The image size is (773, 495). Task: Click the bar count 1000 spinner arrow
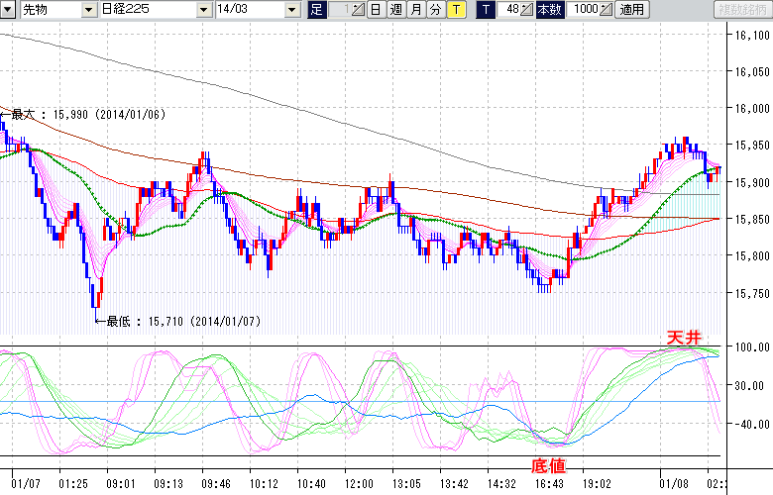[x=607, y=10]
